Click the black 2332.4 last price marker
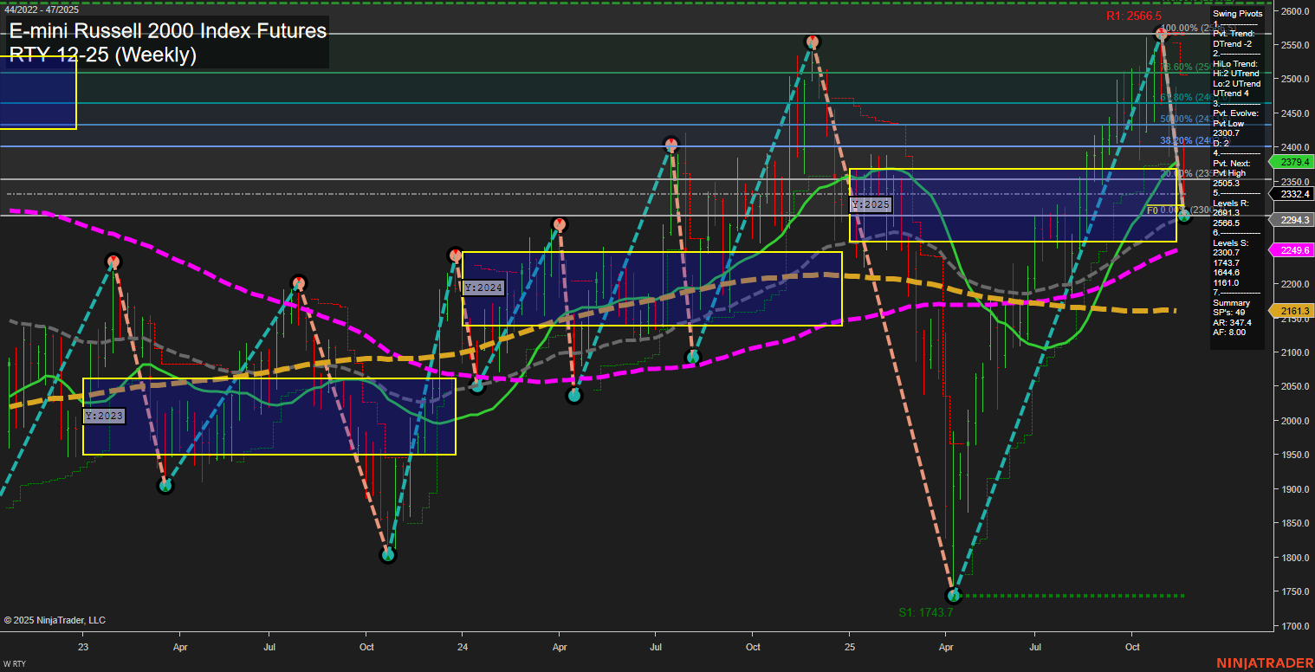Image resolution: width=1315 pixels, height=672 pixels. [x=1291, y=195]
